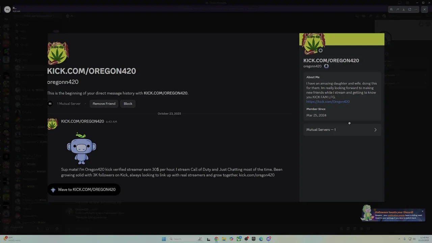This screenshot has height=243, width=432.
Task: Expand Mutual Servers — 1 chevron in profile panel
Action: coord(375,130)
